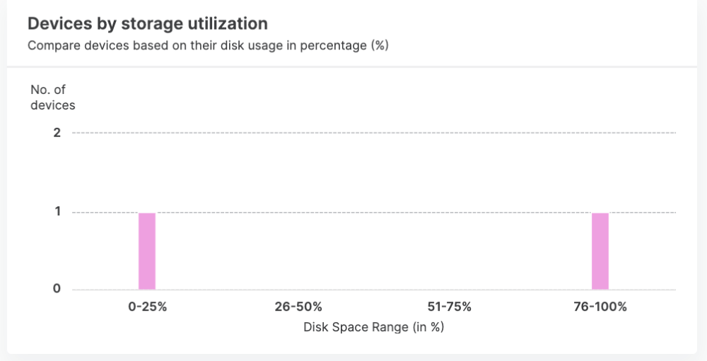Select the "76-100%" x-axis label

point(600,307)
